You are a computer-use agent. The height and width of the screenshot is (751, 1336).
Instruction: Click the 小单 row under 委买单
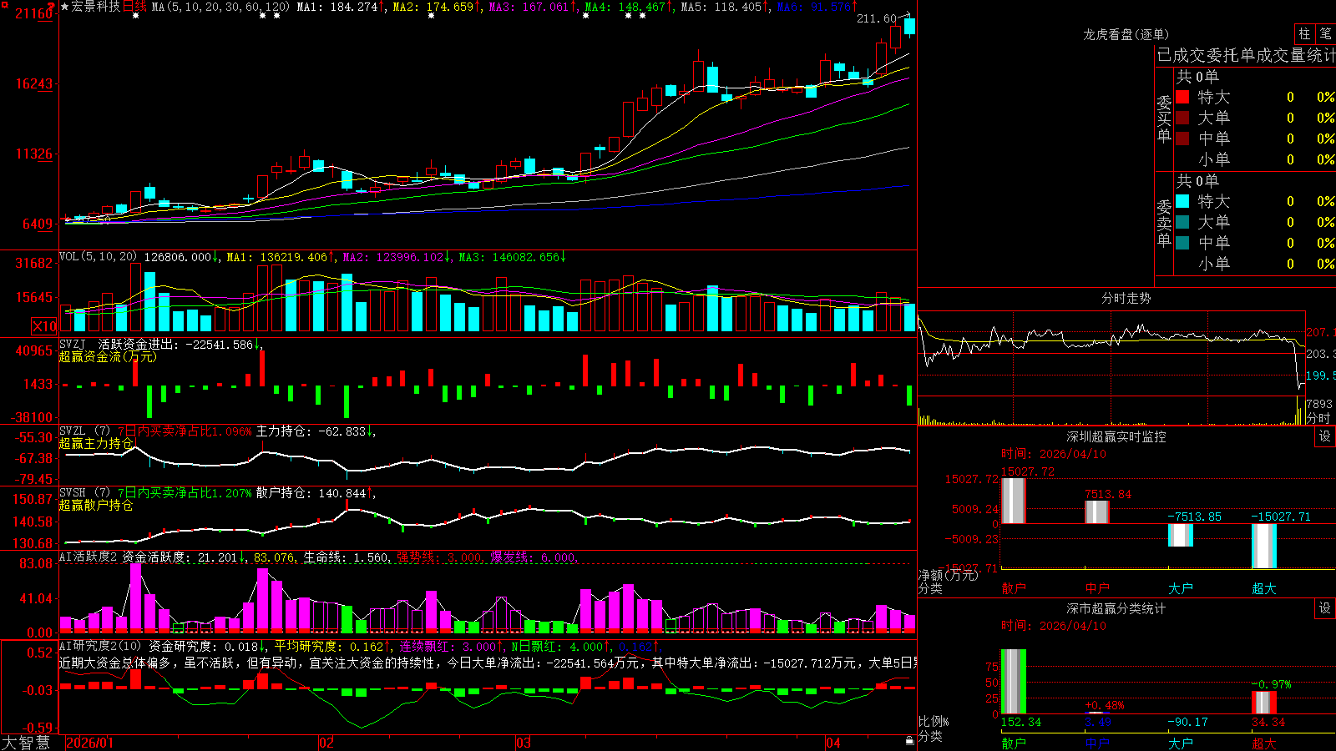click(1255, 159)
